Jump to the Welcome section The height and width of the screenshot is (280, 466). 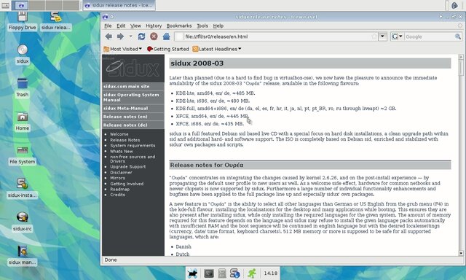pyautogui.click(x=119, y=134)
